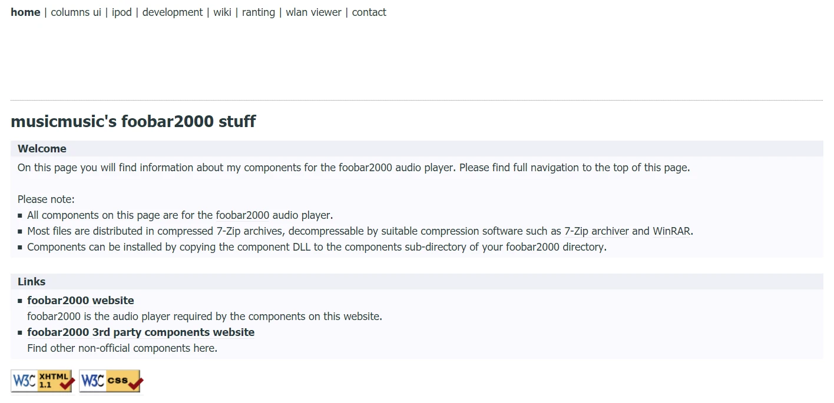Open the development page

point(172,12)
